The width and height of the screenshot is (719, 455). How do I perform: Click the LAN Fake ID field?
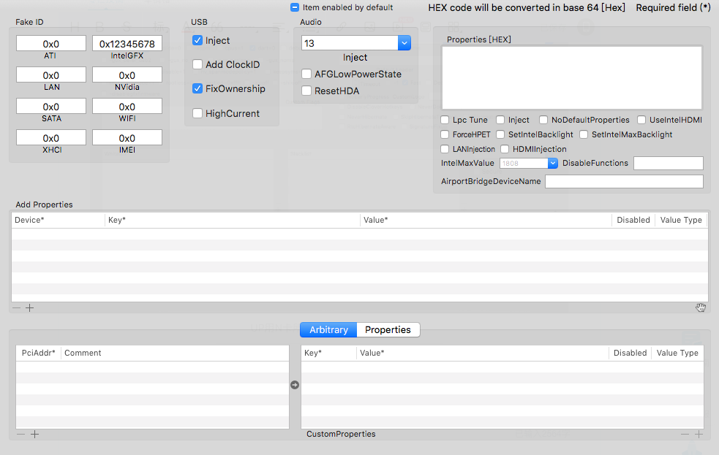coord(51,74)
